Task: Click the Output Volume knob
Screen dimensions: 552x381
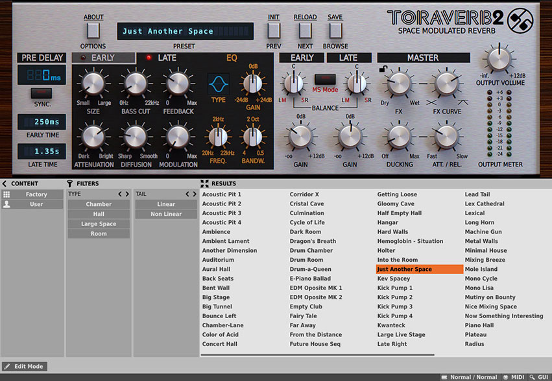Action: tap(499, 60)
